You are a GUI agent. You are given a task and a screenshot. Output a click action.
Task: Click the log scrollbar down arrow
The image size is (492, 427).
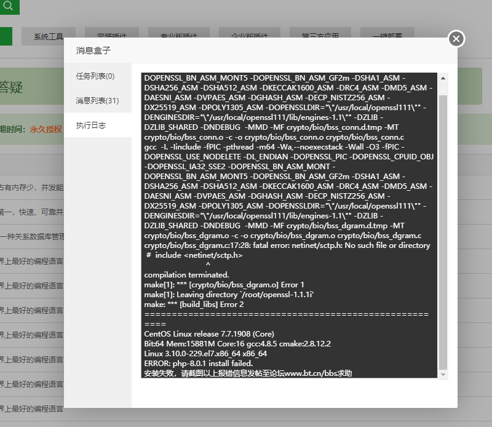(443, 375)
